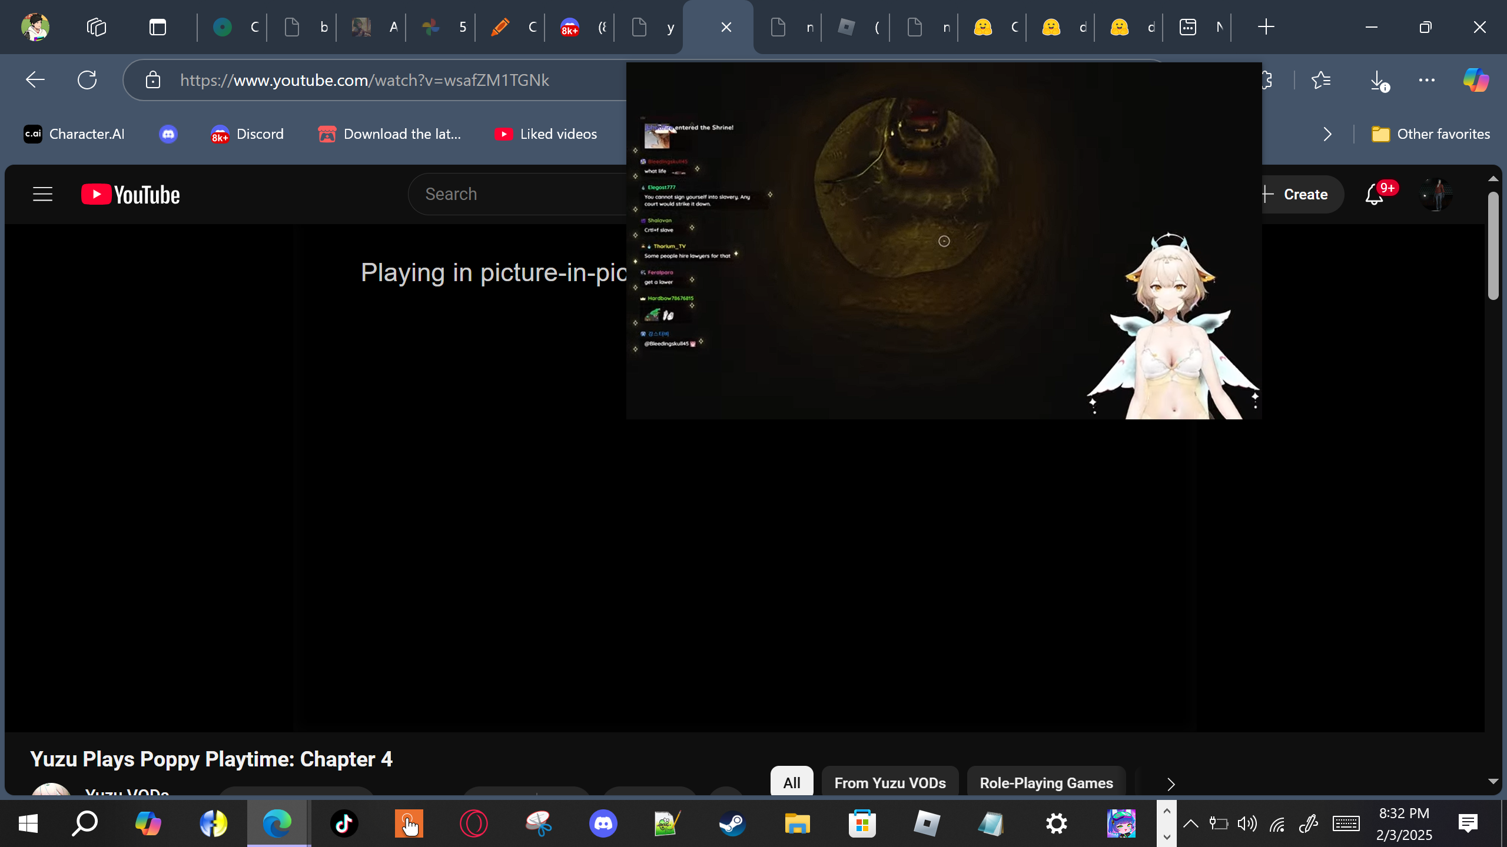Open the Downloads panel
1507x847 pixels.
(x=1379, y=80)
